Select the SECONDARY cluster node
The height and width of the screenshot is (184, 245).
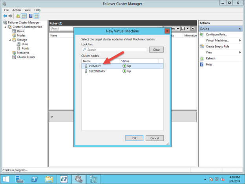click(x=97, y=71)
